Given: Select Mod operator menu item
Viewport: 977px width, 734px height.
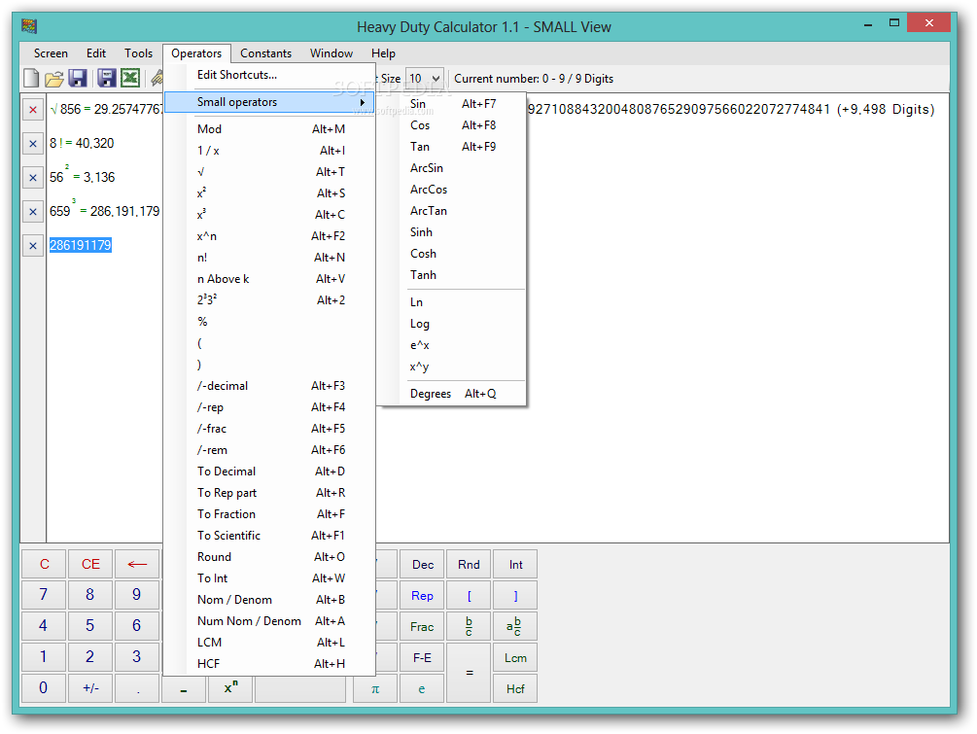Looking at the screenshot, I should click(269, 129).
